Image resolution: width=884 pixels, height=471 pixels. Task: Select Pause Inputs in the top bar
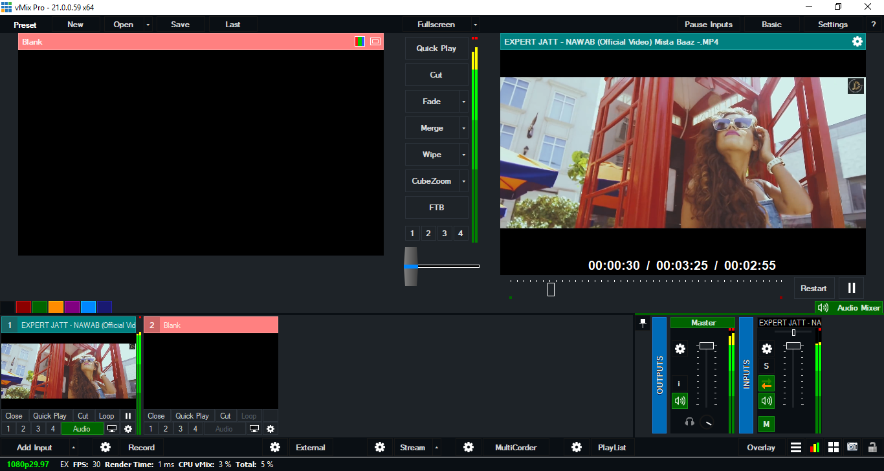tap(709, 24)
